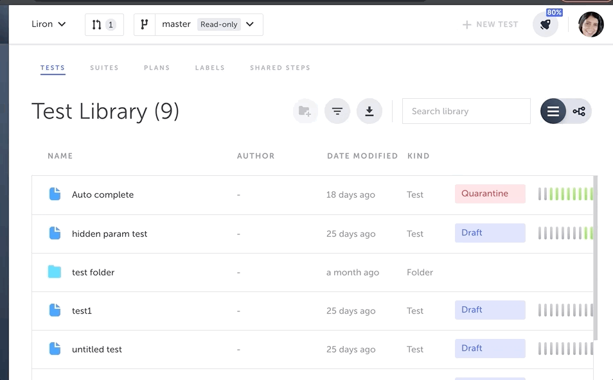
Task: Open the Draft status dropdown for test1
Action: [490, 309]
